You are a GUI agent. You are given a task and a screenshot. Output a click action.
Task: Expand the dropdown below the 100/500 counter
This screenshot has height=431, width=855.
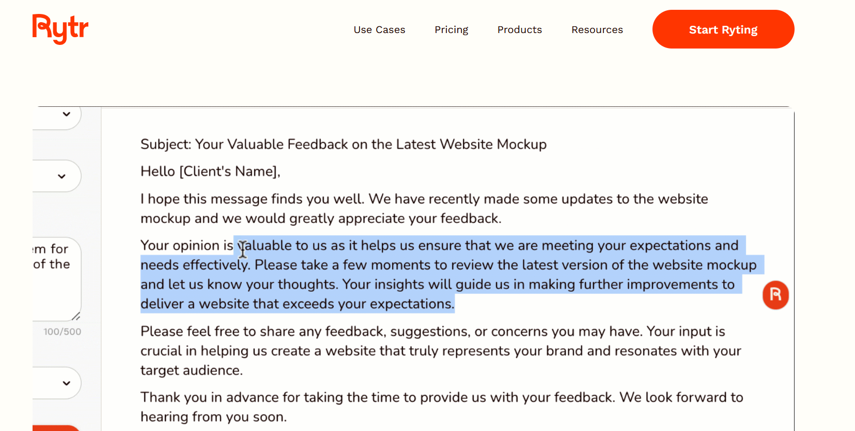tap(66, 383)
